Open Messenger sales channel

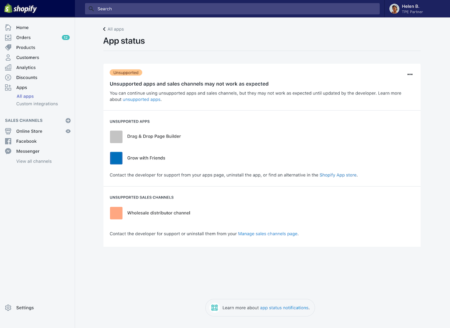(28, 151)
